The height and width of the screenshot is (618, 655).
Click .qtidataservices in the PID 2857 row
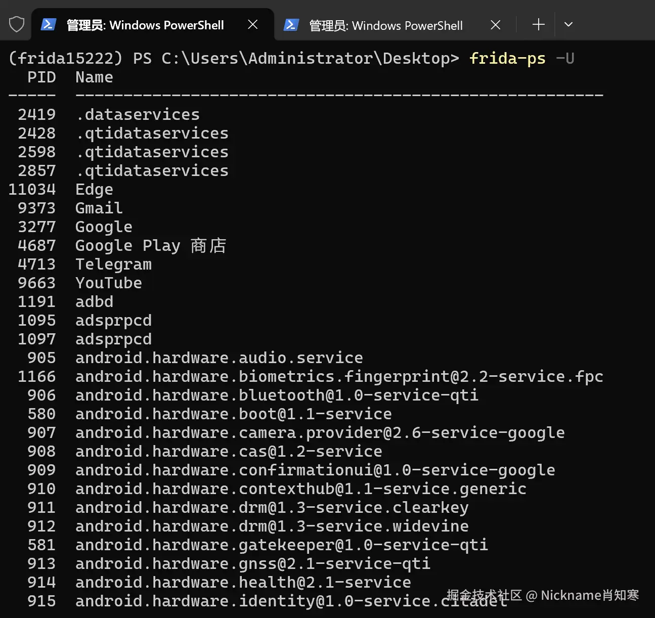click(x=152, y=171)
